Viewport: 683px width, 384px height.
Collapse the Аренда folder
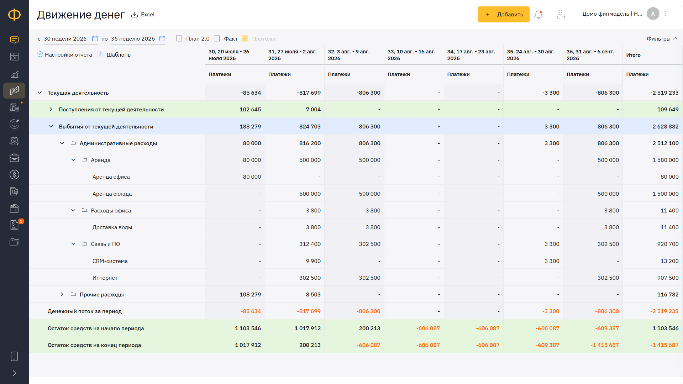[x=73, y=160]
